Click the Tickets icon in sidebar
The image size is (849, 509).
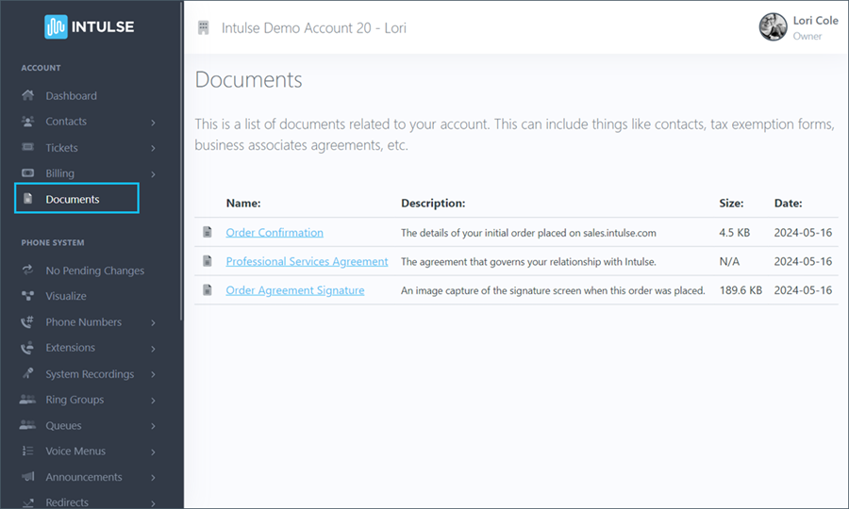(27, 147)
